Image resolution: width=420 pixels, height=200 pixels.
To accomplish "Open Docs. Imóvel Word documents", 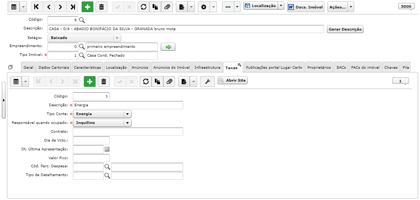I will point(306,7).
